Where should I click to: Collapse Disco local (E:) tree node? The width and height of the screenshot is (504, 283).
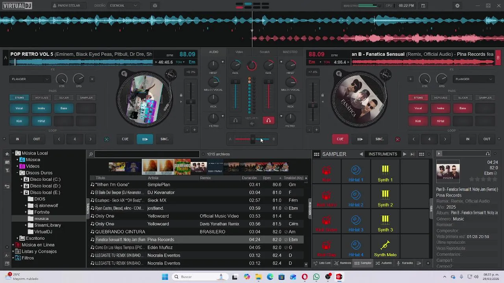click(22, 193)
